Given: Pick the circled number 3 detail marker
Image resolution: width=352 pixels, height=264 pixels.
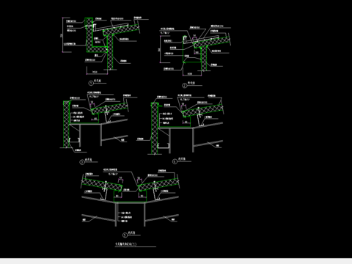Looking at the screenshot, I should [82, 162].
